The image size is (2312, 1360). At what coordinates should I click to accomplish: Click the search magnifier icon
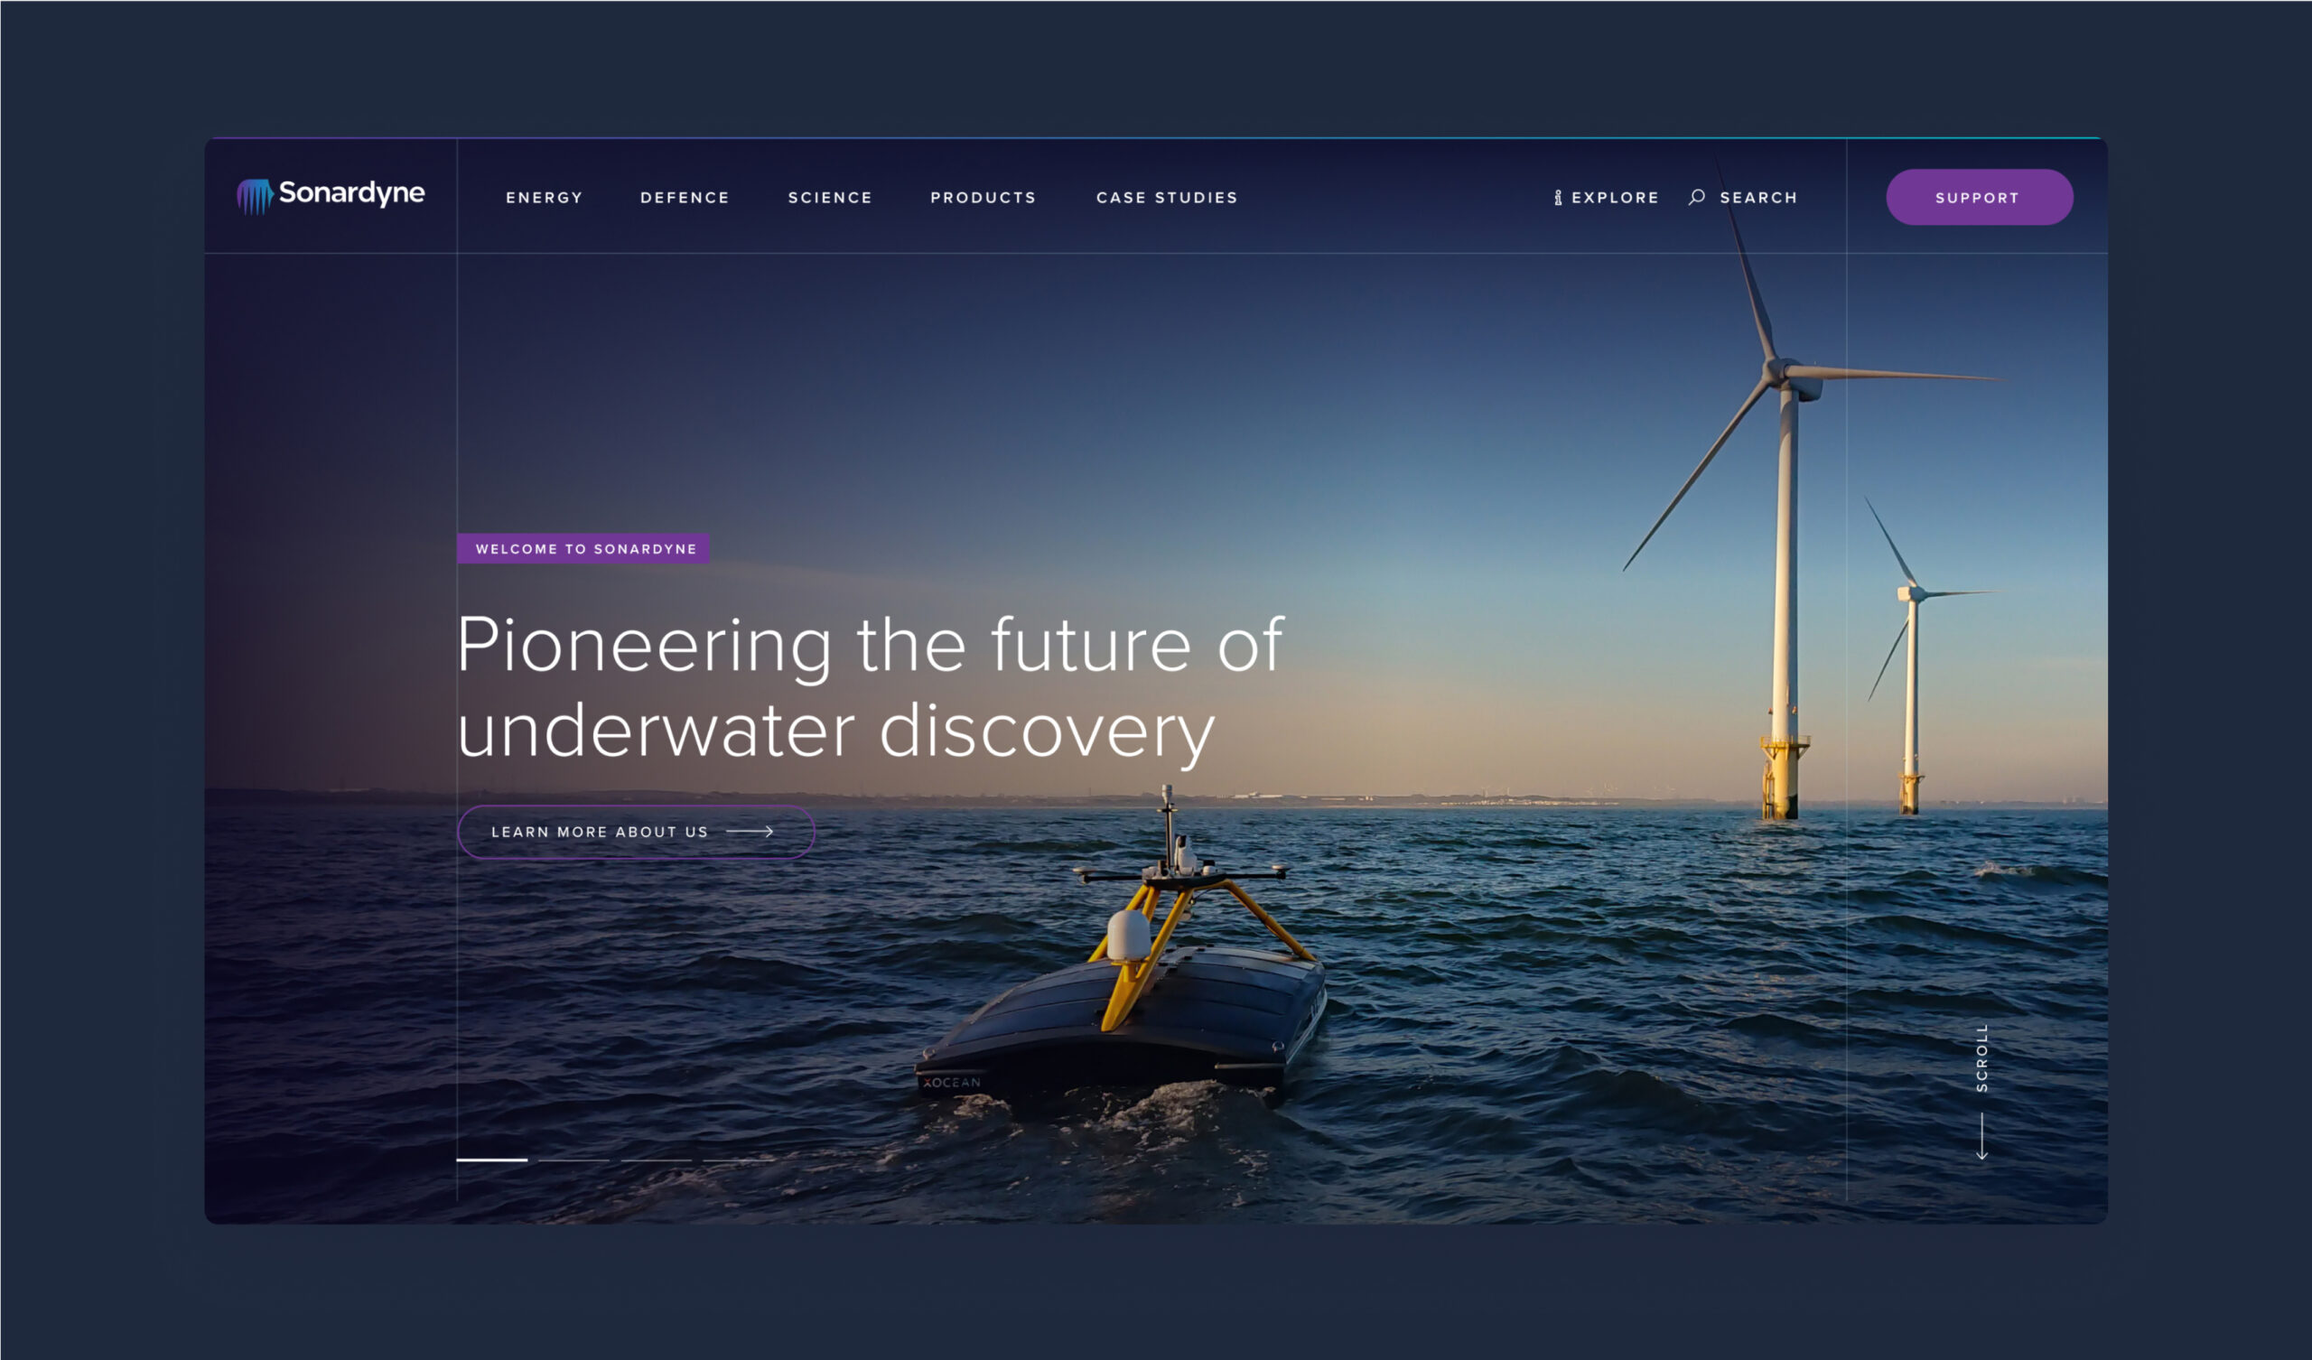click(1697, 196)
